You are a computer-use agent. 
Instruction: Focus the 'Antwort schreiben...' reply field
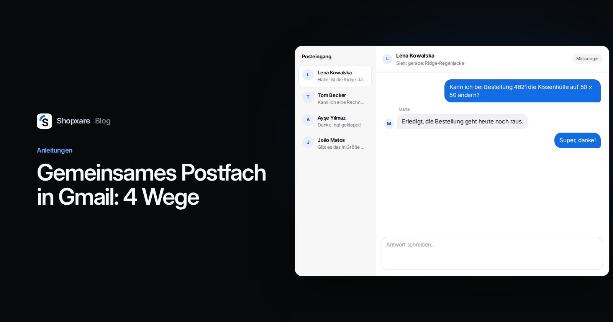coord(492,253)
